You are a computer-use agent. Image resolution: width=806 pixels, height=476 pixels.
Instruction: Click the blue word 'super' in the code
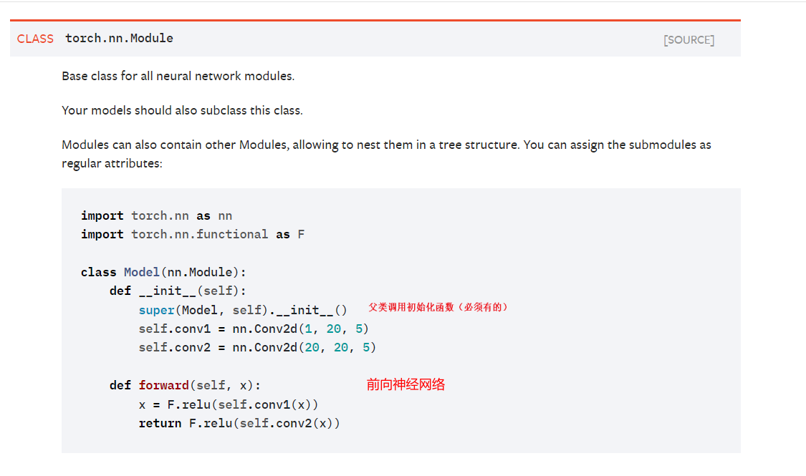point(156,310)
